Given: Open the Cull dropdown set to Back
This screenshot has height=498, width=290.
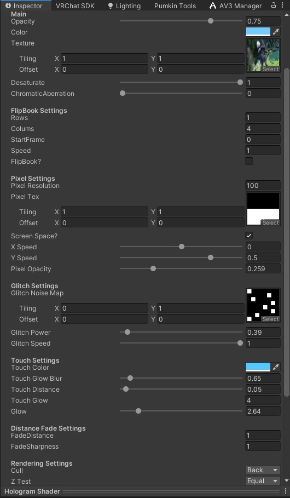Looking at the screenshot, I should 263,470.
